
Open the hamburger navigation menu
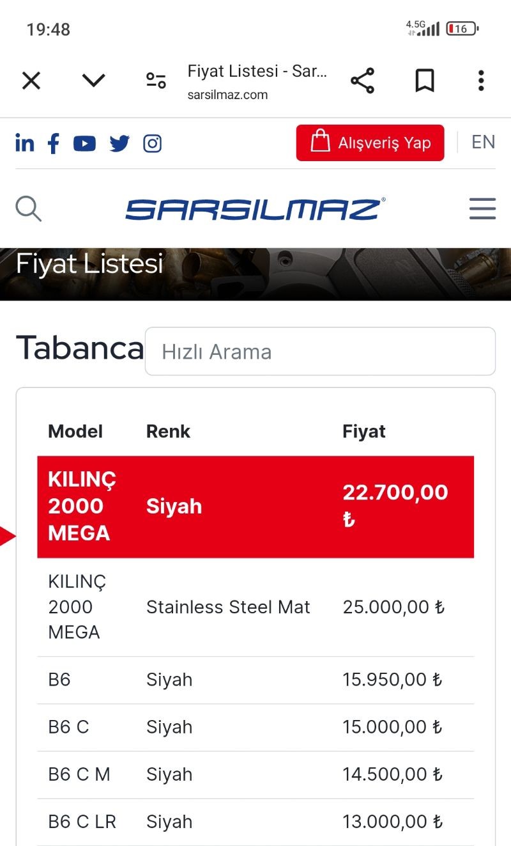pyautogui.click(x=482, y=208)
